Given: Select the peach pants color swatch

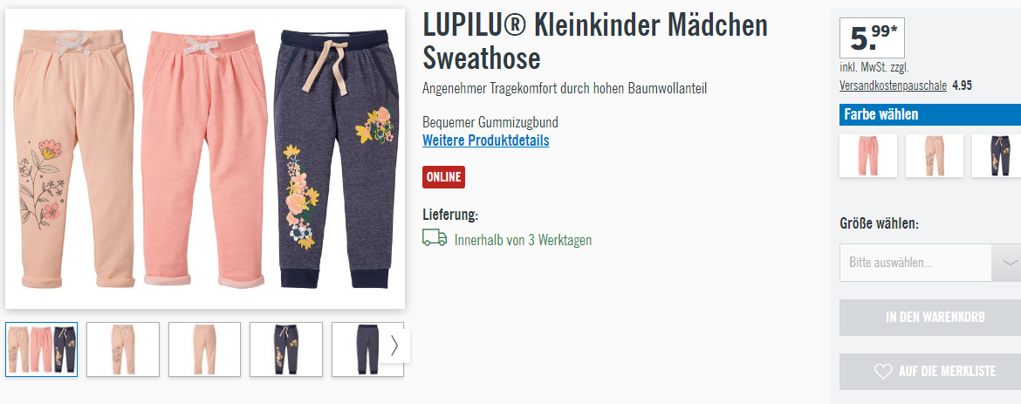Looking at the screenshot, I should (x=935, y=155).
